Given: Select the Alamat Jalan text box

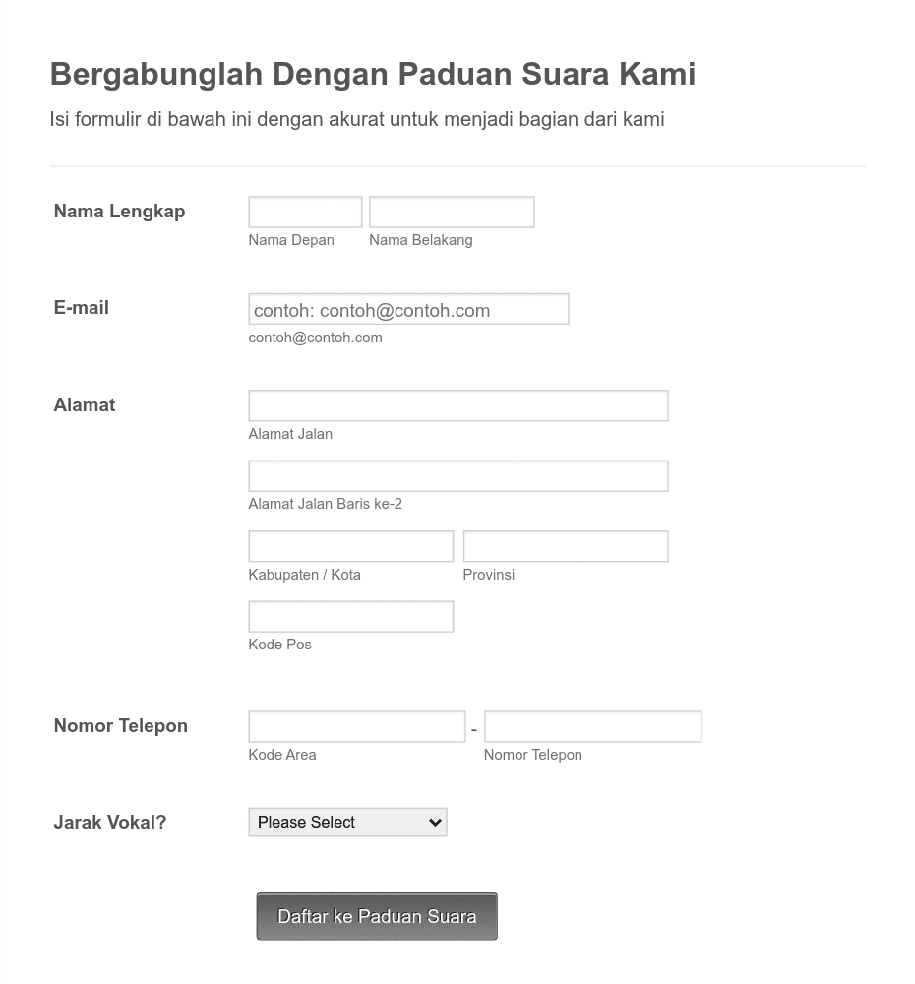Looking at the screenshot, I should point(458,406).
